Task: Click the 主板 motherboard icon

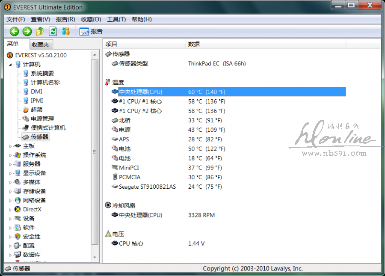Action: (18, 146)
